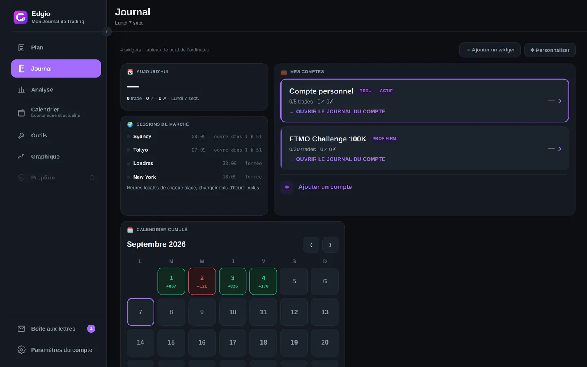
Task: Click the PROP FIRM badge
Action: tap(384, 139)
